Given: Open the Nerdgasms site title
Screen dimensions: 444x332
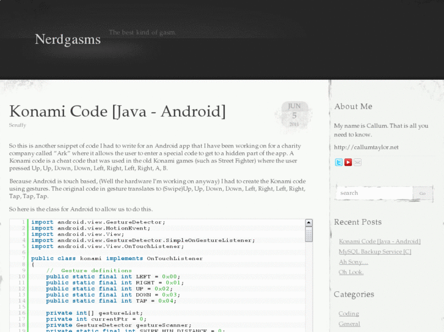Looking at the screenshot, I should pyautogui.click(x=68, y=40).
